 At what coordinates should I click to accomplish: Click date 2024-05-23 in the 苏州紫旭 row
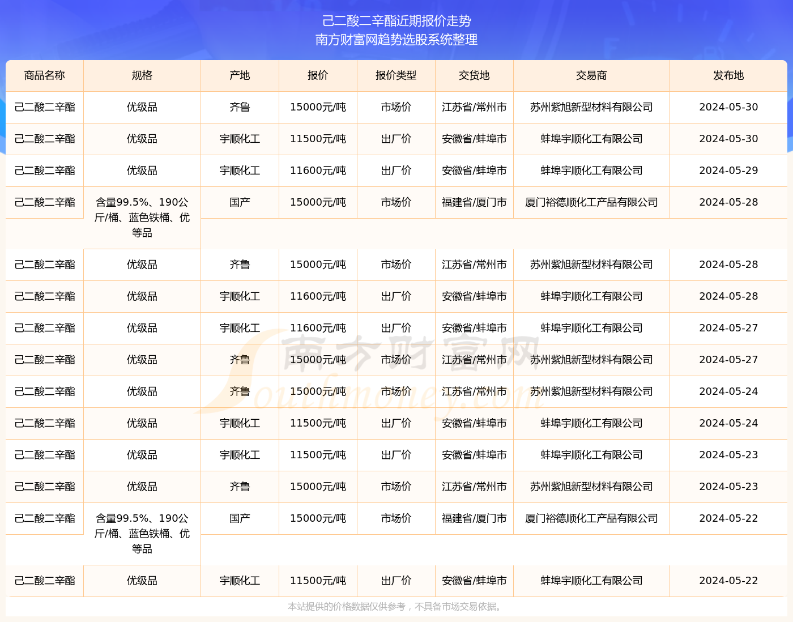coord(728,487)
